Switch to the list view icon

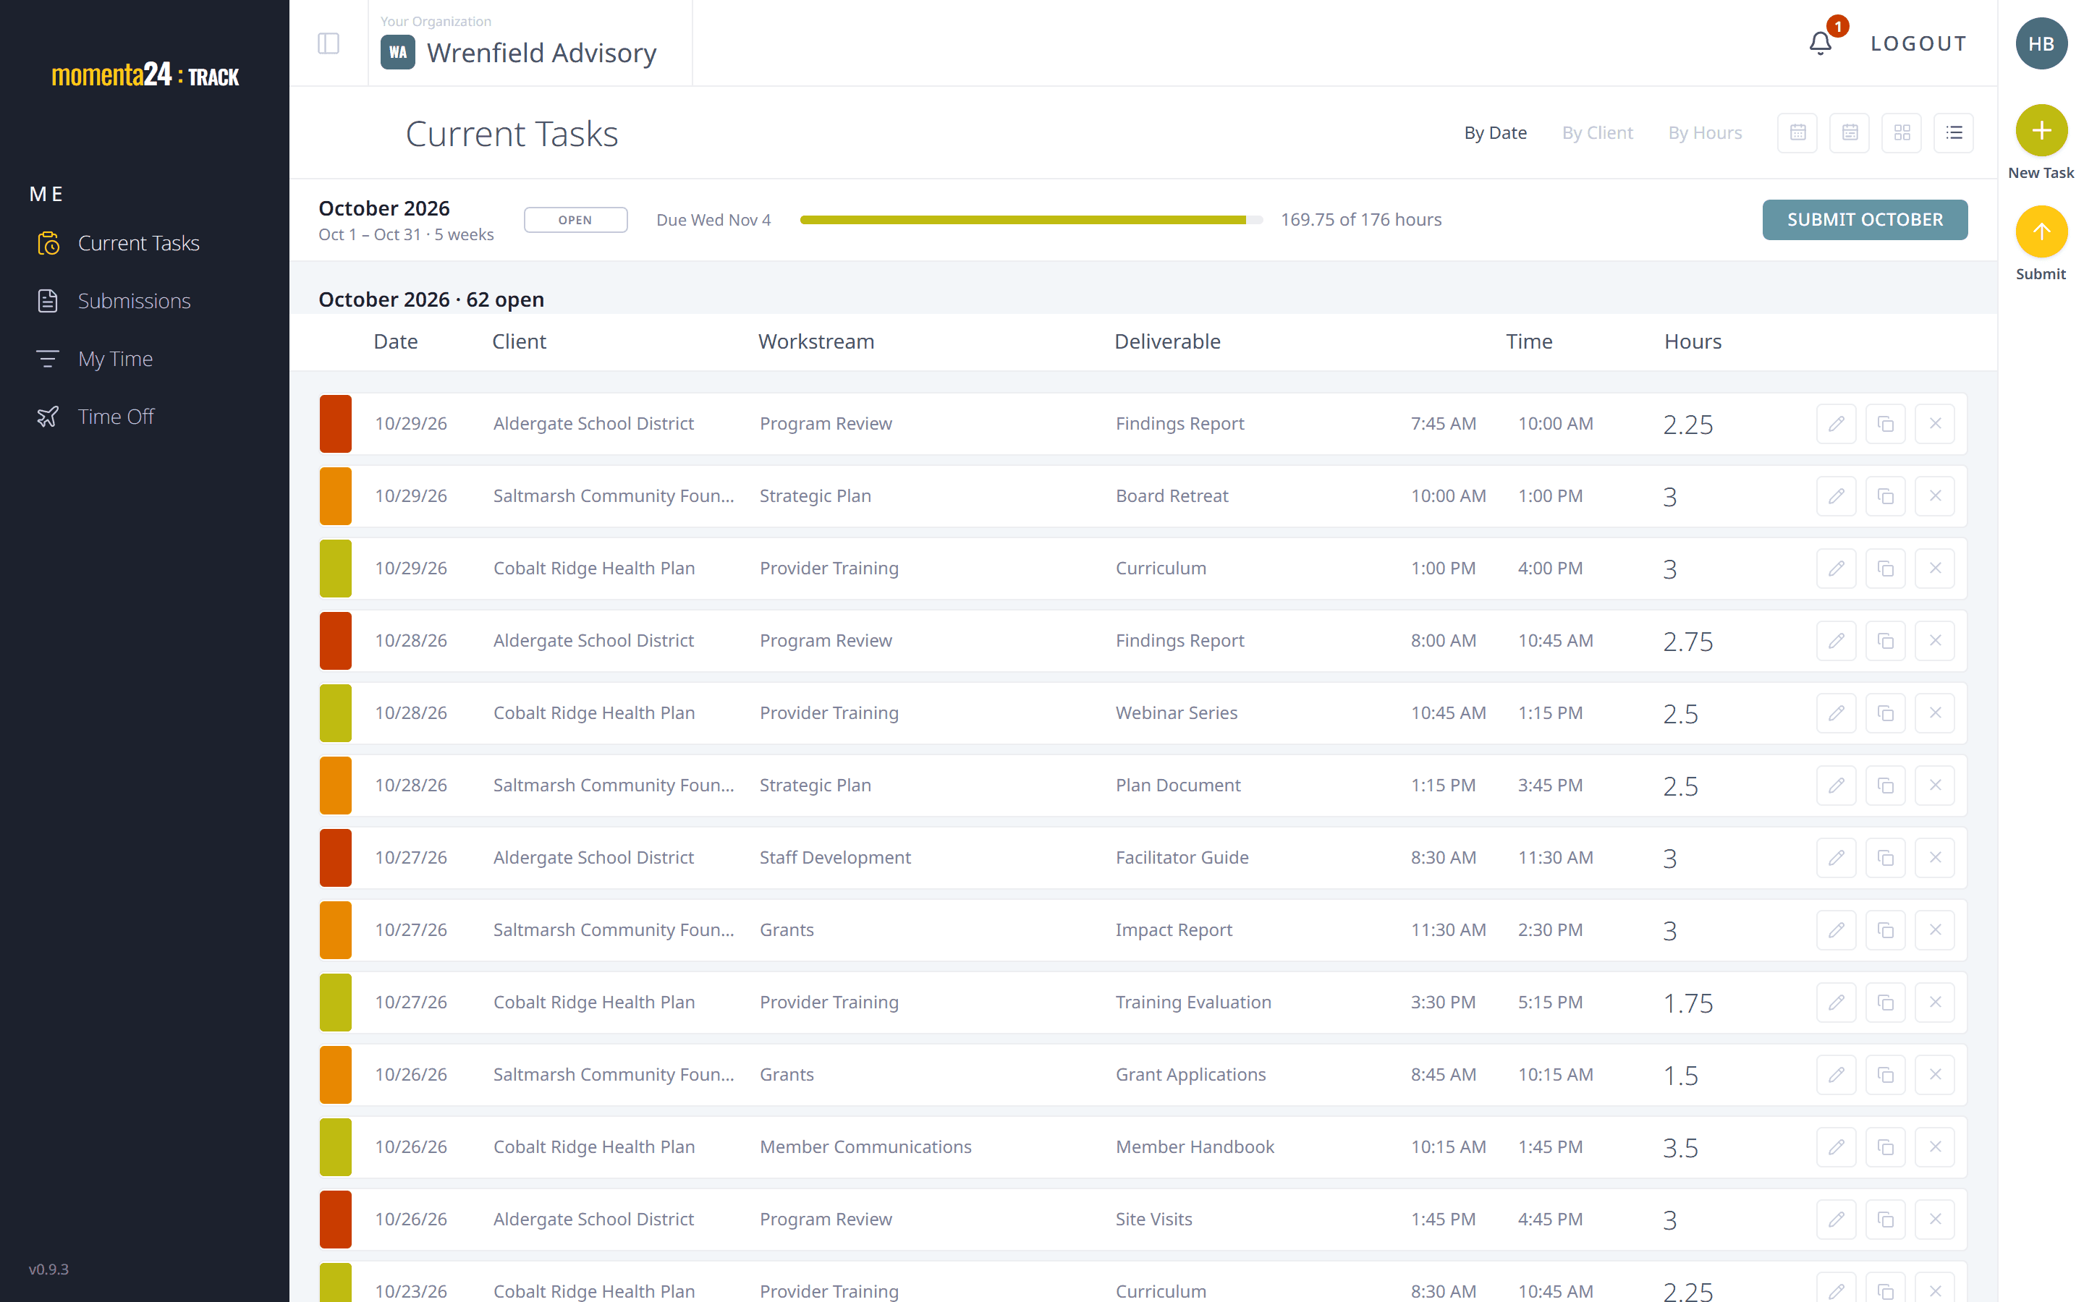click(1954, 132)
